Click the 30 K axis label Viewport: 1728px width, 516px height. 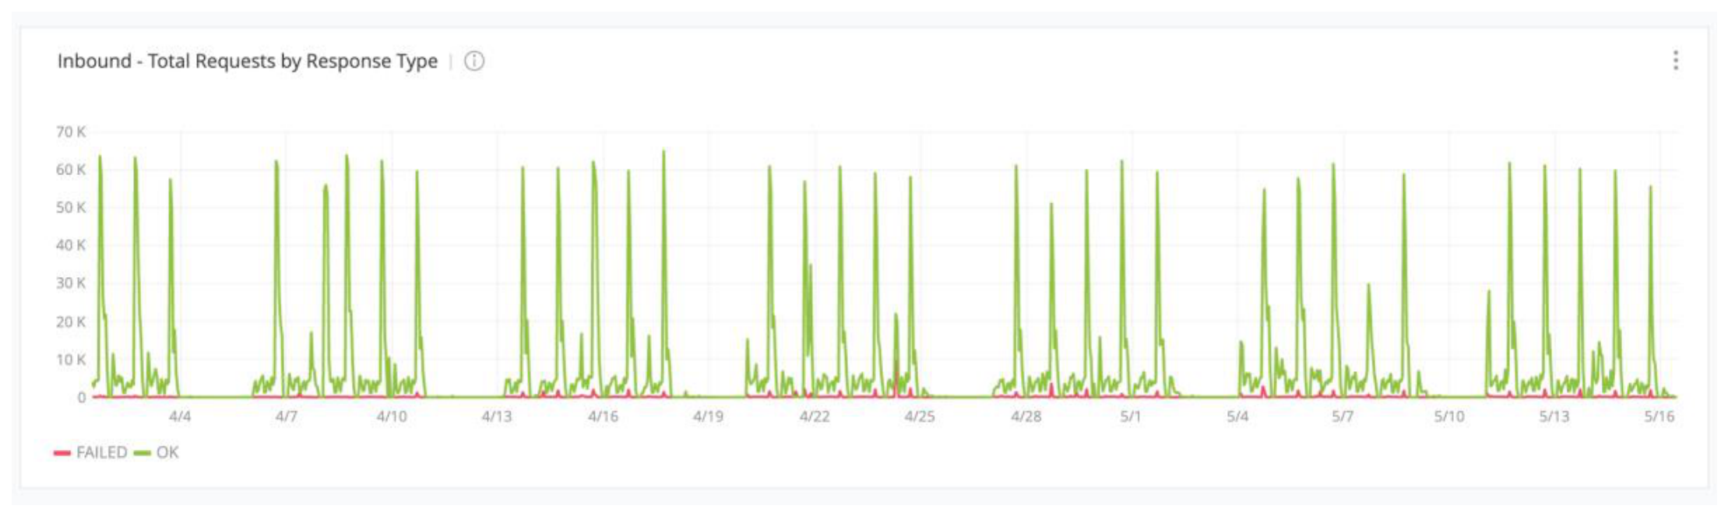point(71,283)
